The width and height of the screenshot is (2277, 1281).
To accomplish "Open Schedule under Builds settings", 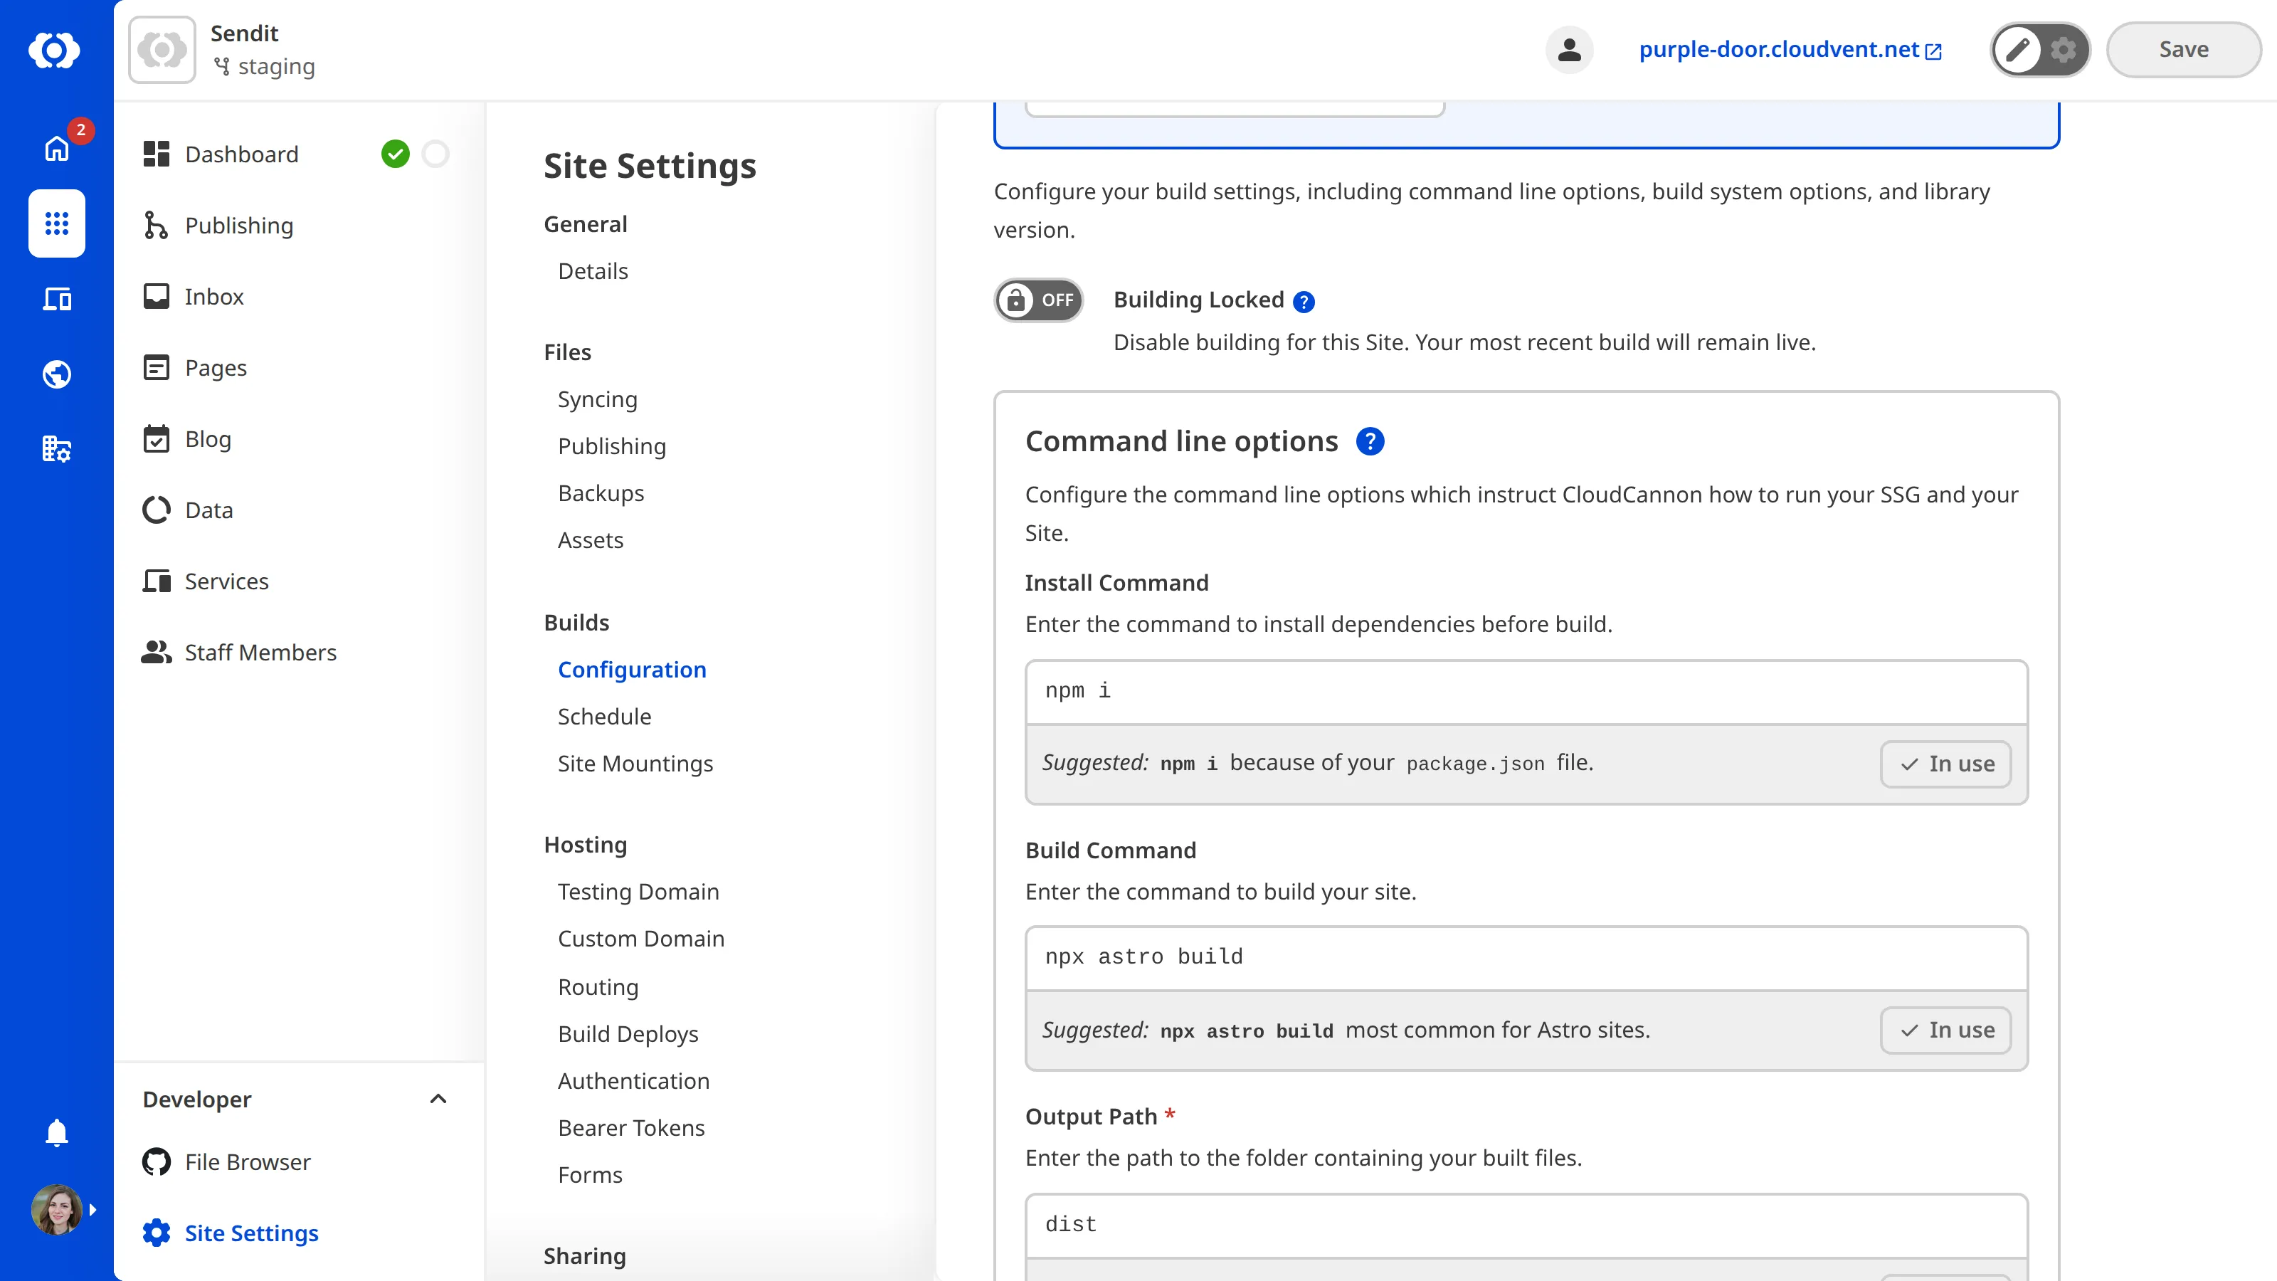I will (603, 716).
